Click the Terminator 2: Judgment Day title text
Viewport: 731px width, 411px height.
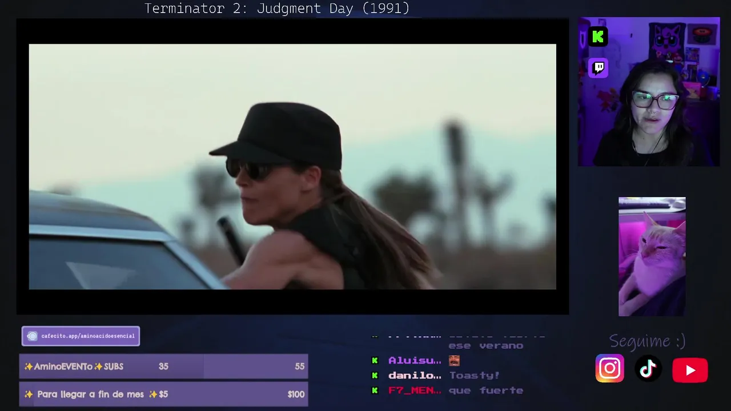[277, 9]
